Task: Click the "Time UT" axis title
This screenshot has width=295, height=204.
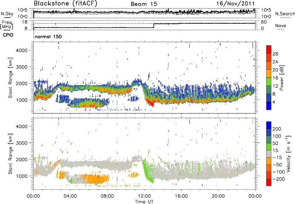Action: [x=144, y=202]
